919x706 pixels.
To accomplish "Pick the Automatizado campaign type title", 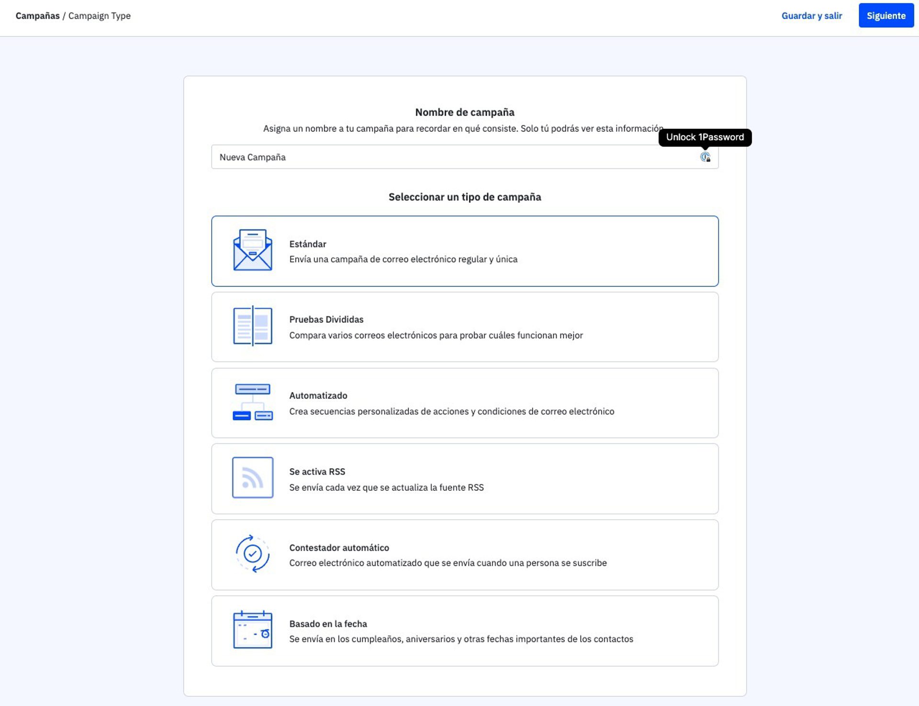I will pyautogui.click(x=318, y=395).
